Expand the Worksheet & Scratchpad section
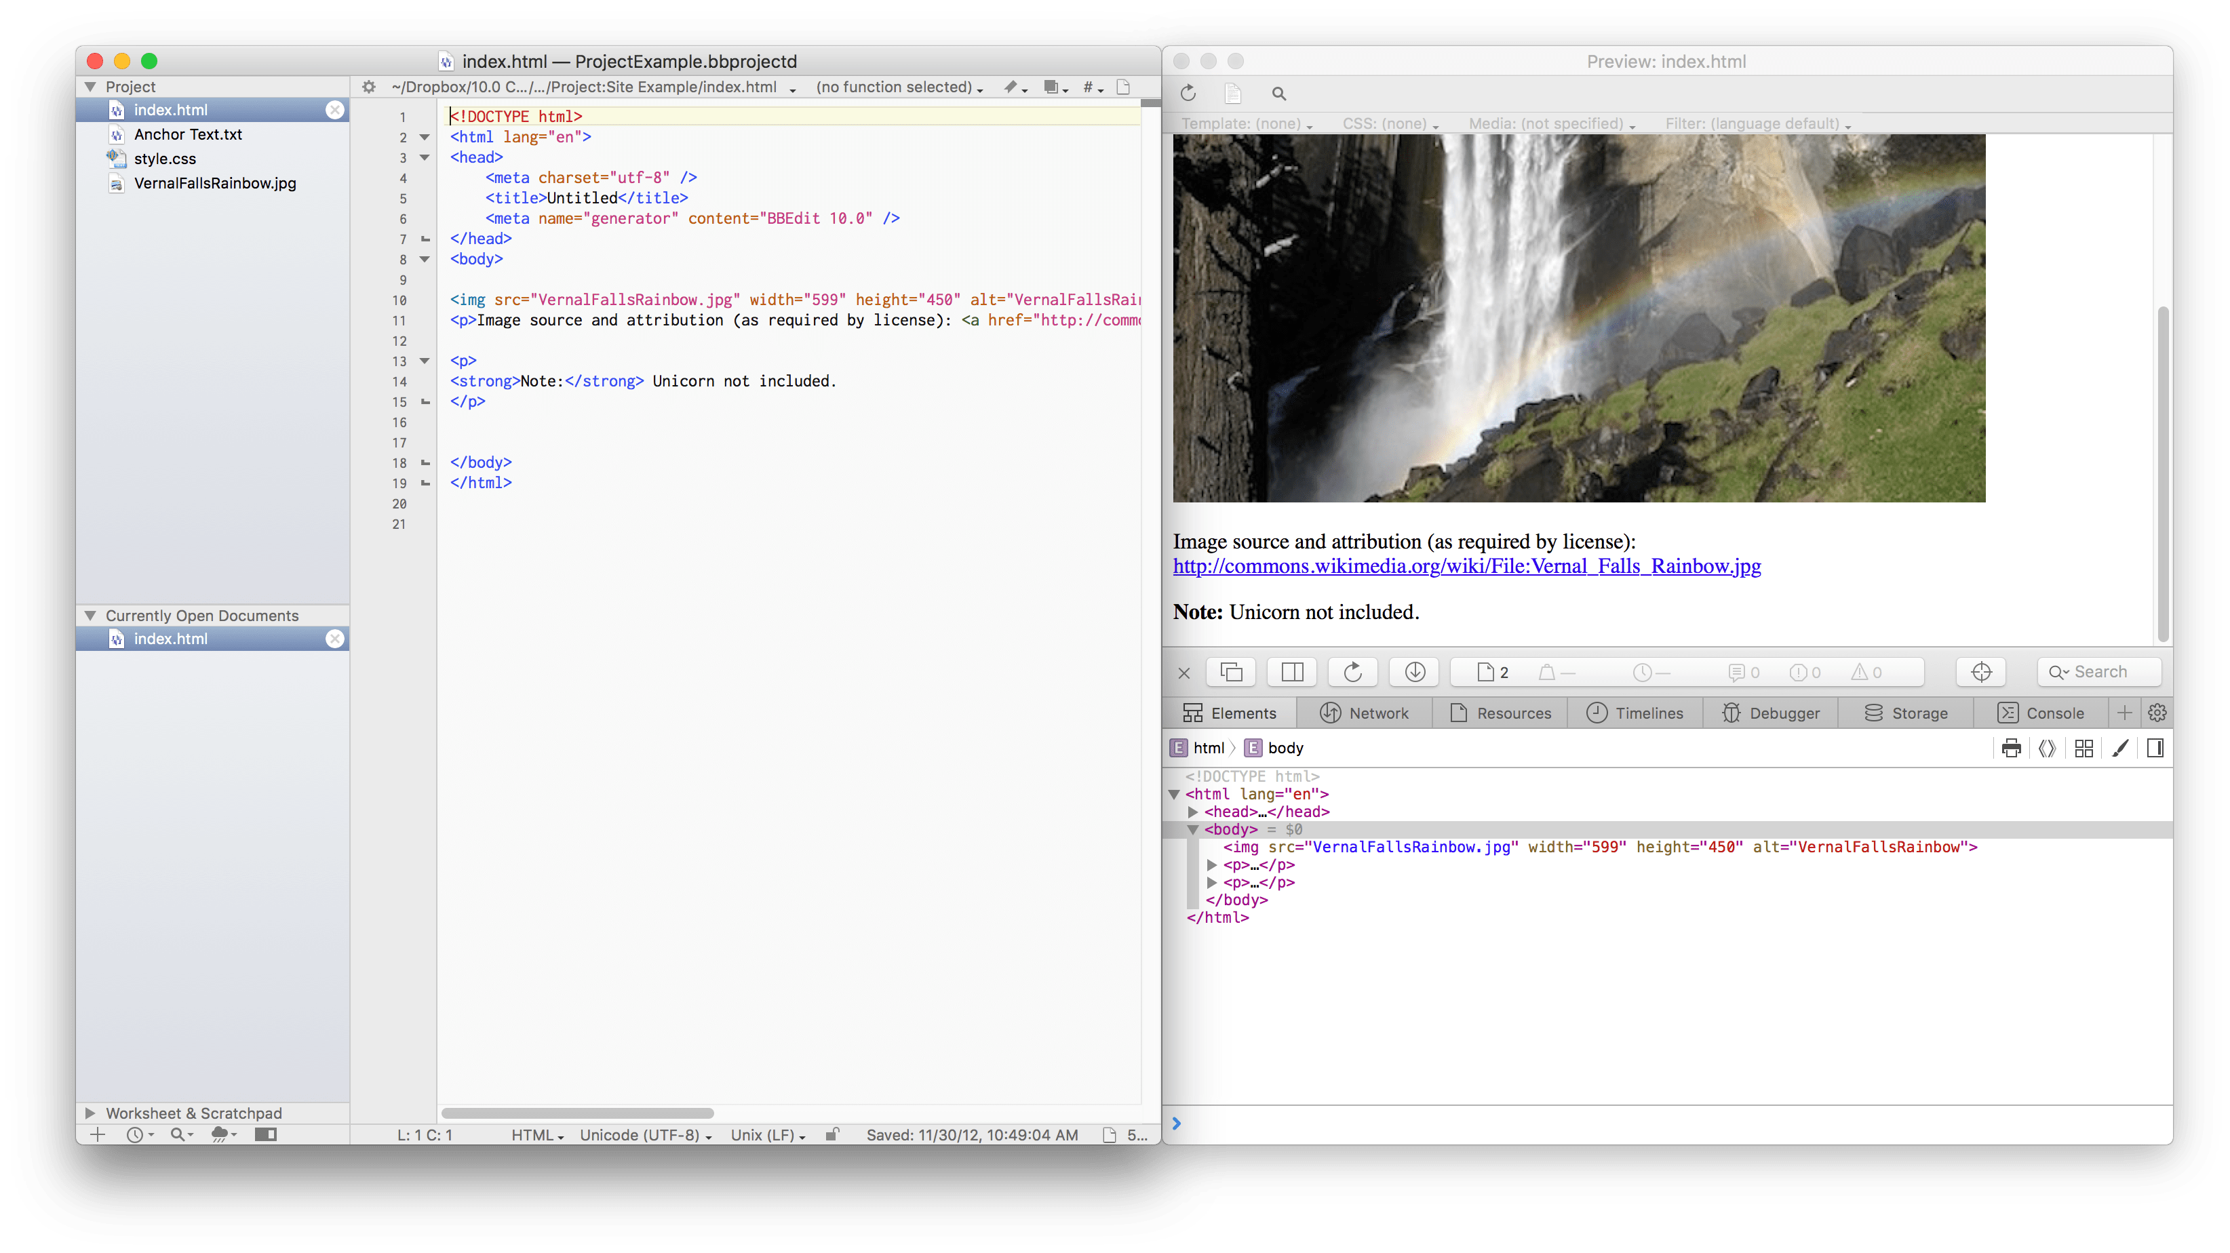 coord(90,1113)
